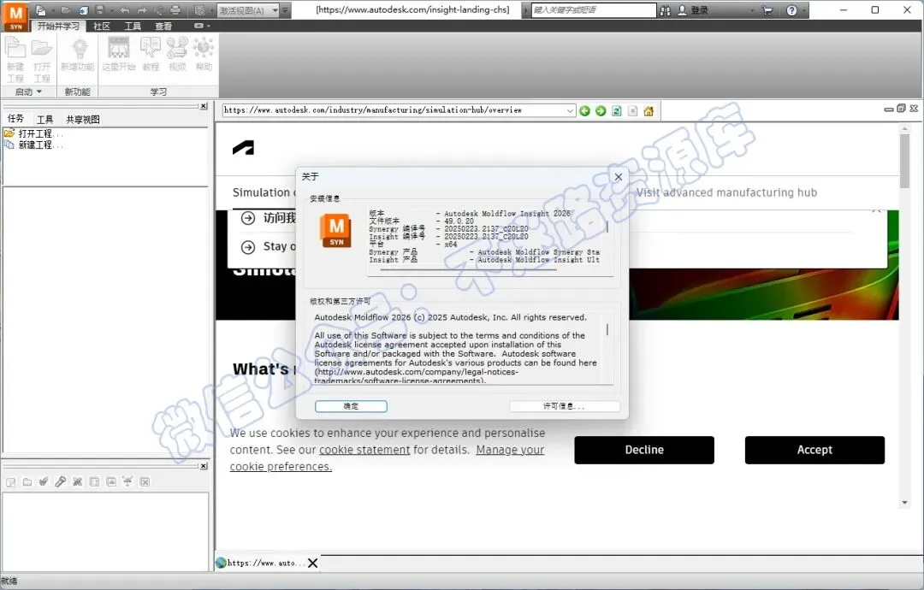Click the browser home icon

649,110
